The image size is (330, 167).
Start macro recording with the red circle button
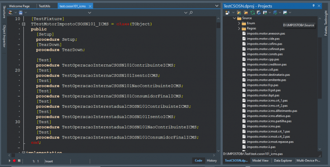coord(15,161)
